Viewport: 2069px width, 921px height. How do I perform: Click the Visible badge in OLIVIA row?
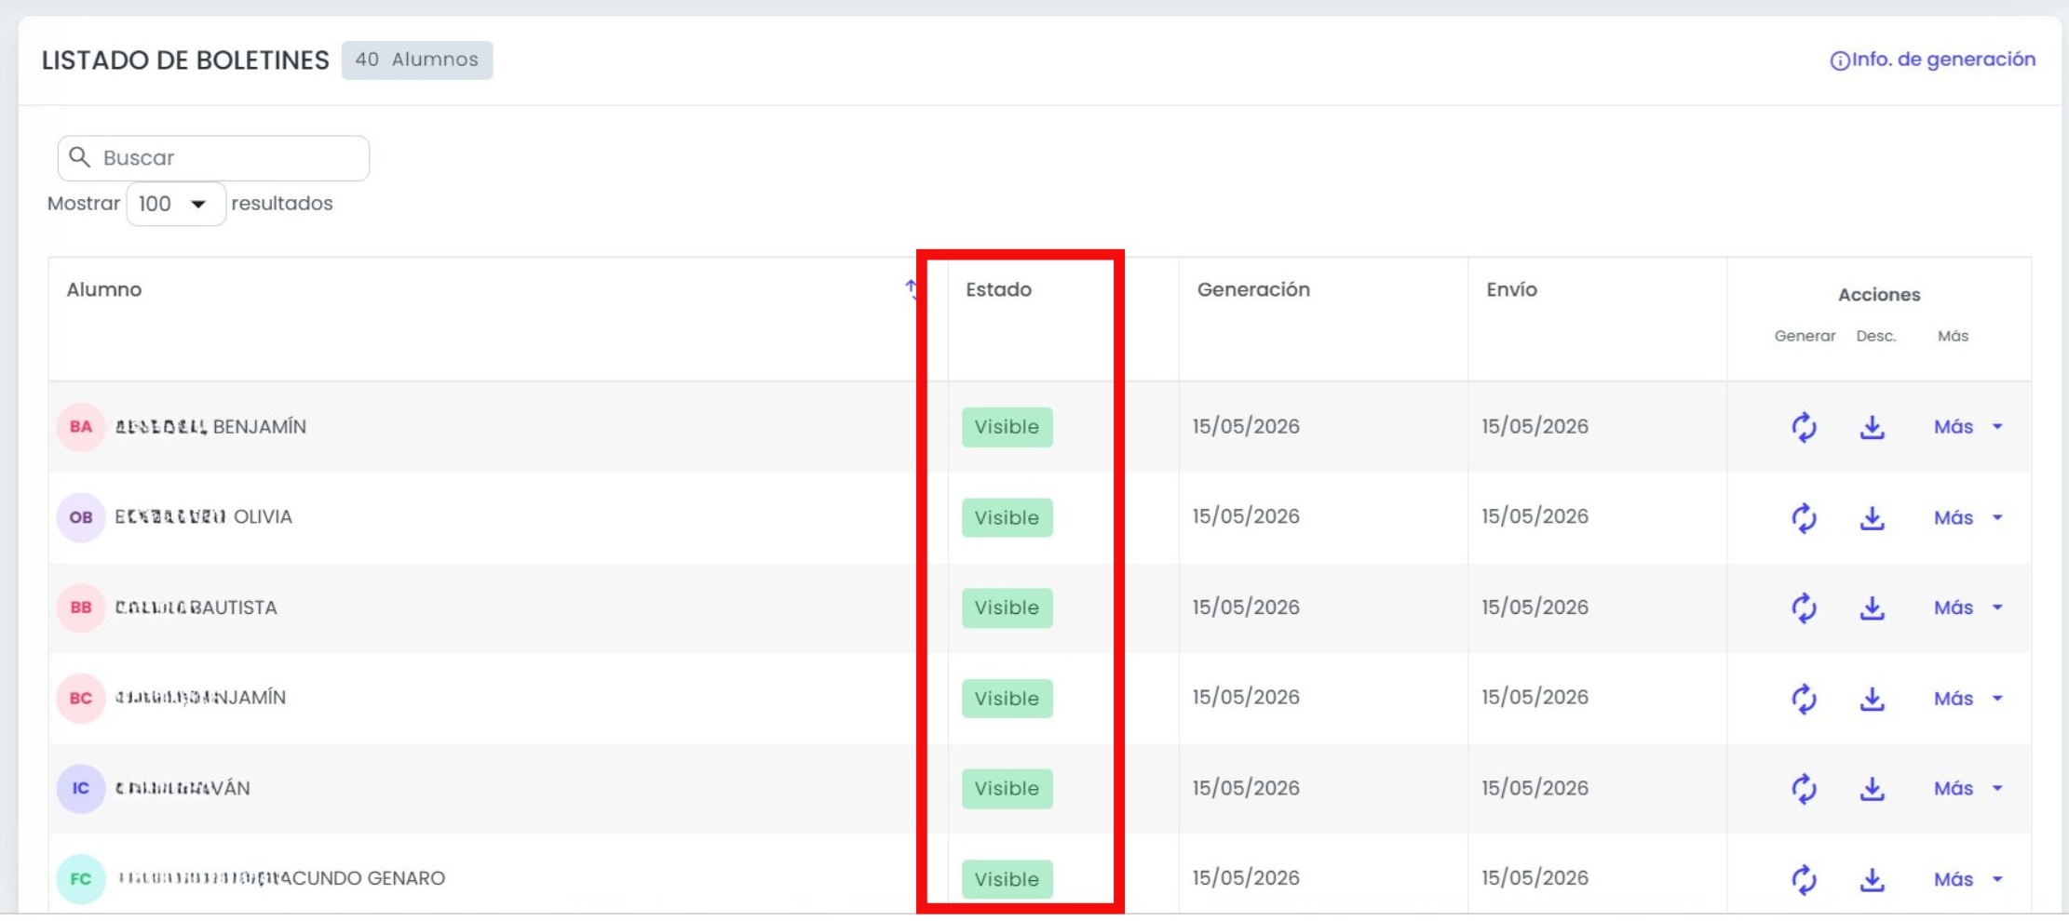click(x=1007, y=517)
